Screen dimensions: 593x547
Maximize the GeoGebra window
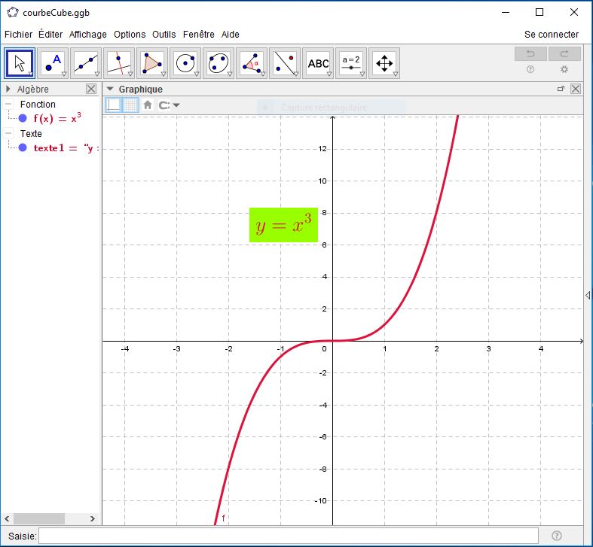tap(540, 13)
